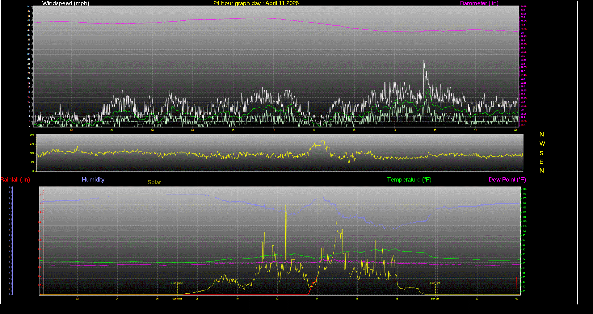Click the "Sun Set" marker inside lower chart
Viewport: 593px width, 314px height.
435,283
